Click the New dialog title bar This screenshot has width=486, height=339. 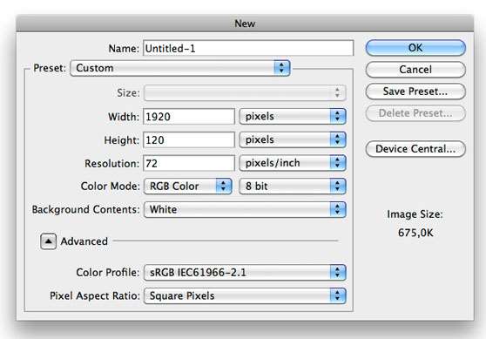pos(245,24)
